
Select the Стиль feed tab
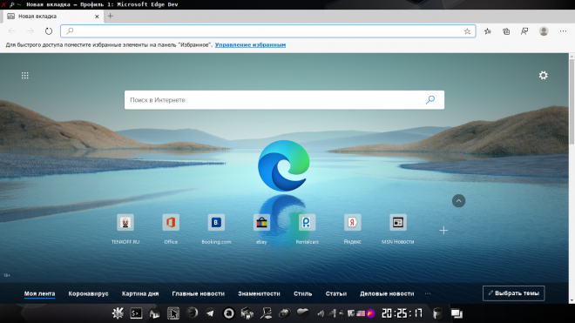[302, 293]
